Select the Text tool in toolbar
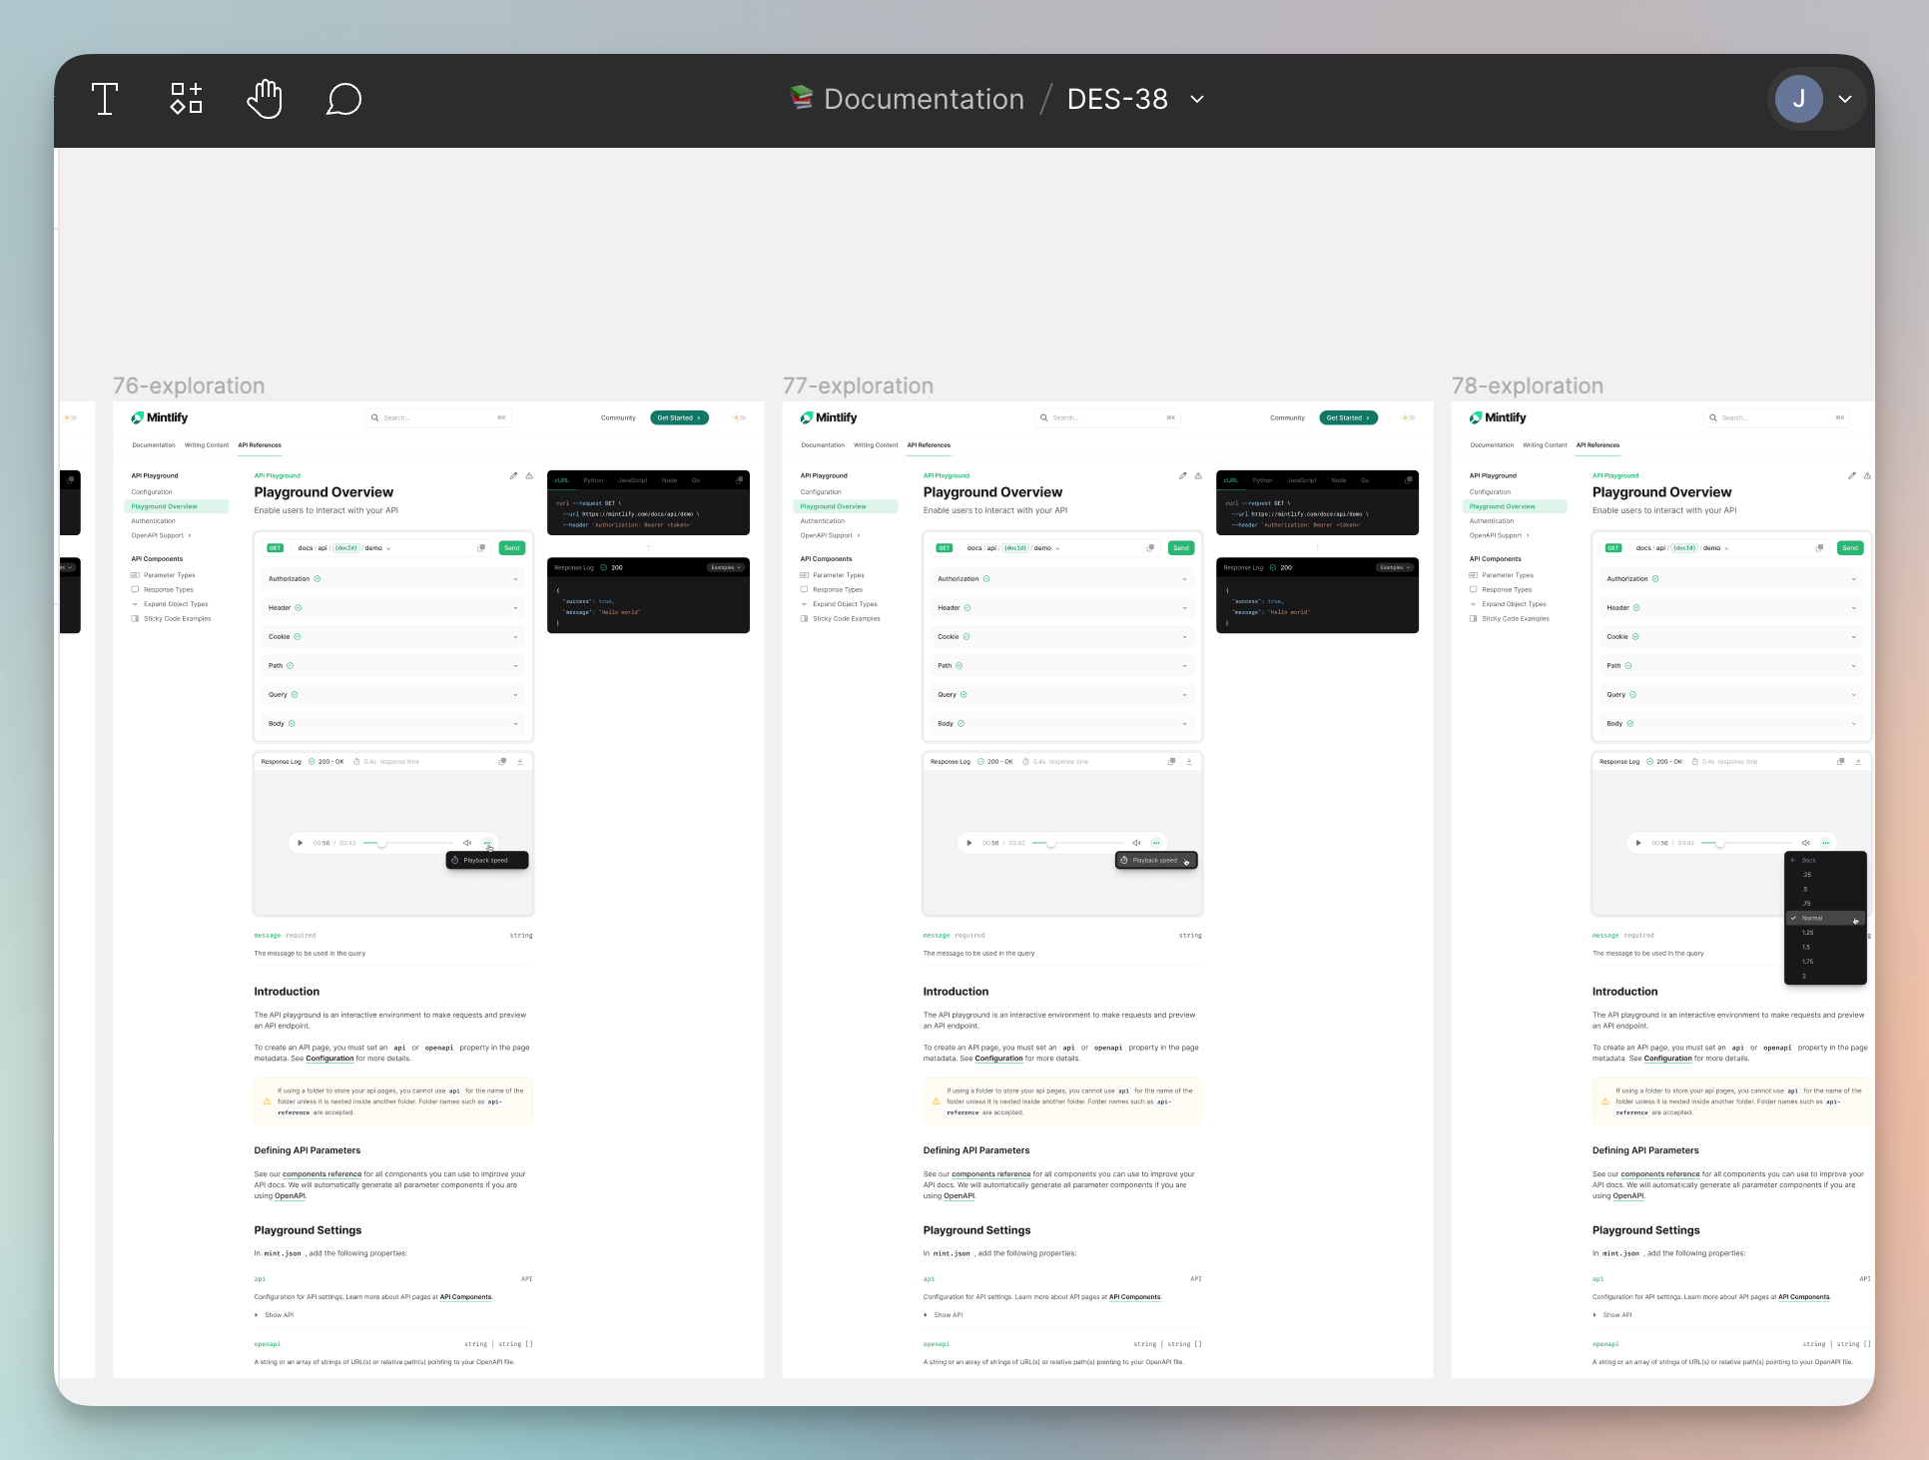The height and width of the screenshot is (1460, 1929). (105, 99)
